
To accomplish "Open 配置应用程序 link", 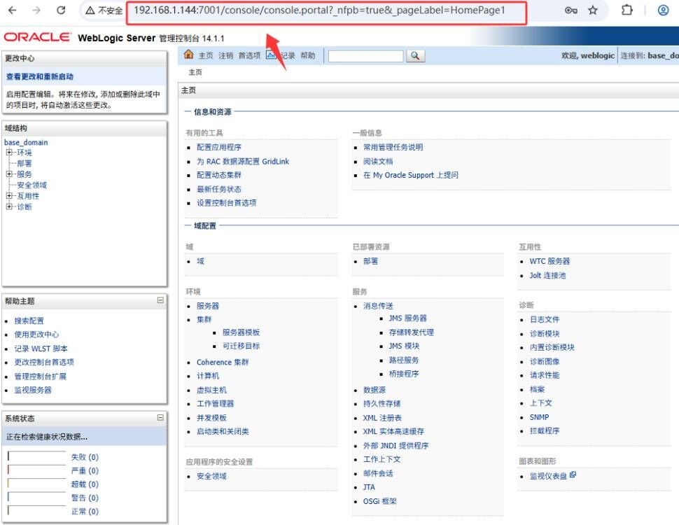I will [219, 147].
